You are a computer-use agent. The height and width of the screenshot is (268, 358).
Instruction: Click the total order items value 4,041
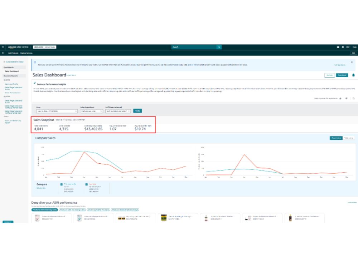tap(39, 129)
